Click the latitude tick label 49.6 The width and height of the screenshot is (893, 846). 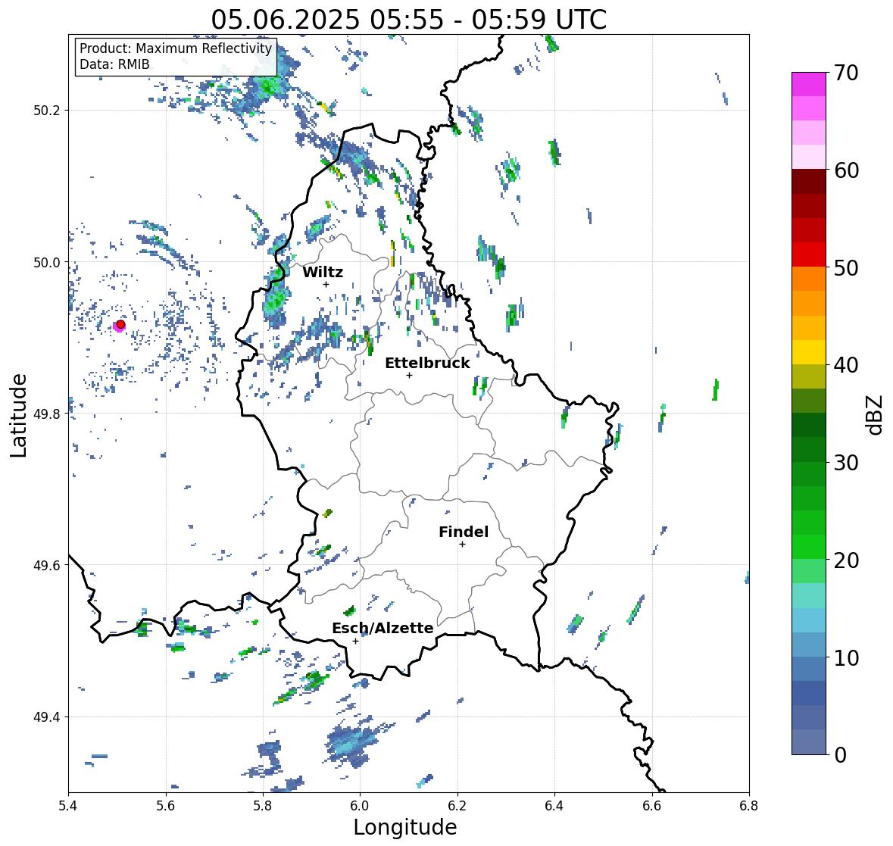tap(46, 565)
